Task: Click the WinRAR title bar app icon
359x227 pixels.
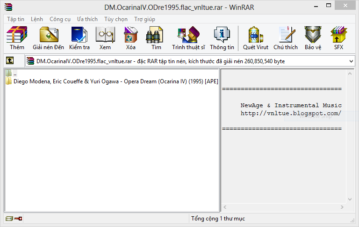Action: pos(8,7)
